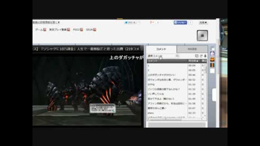Select comment row at 01:32
Image resolution: width=260 pixels, height=146 pixels.
pos(175,89)
